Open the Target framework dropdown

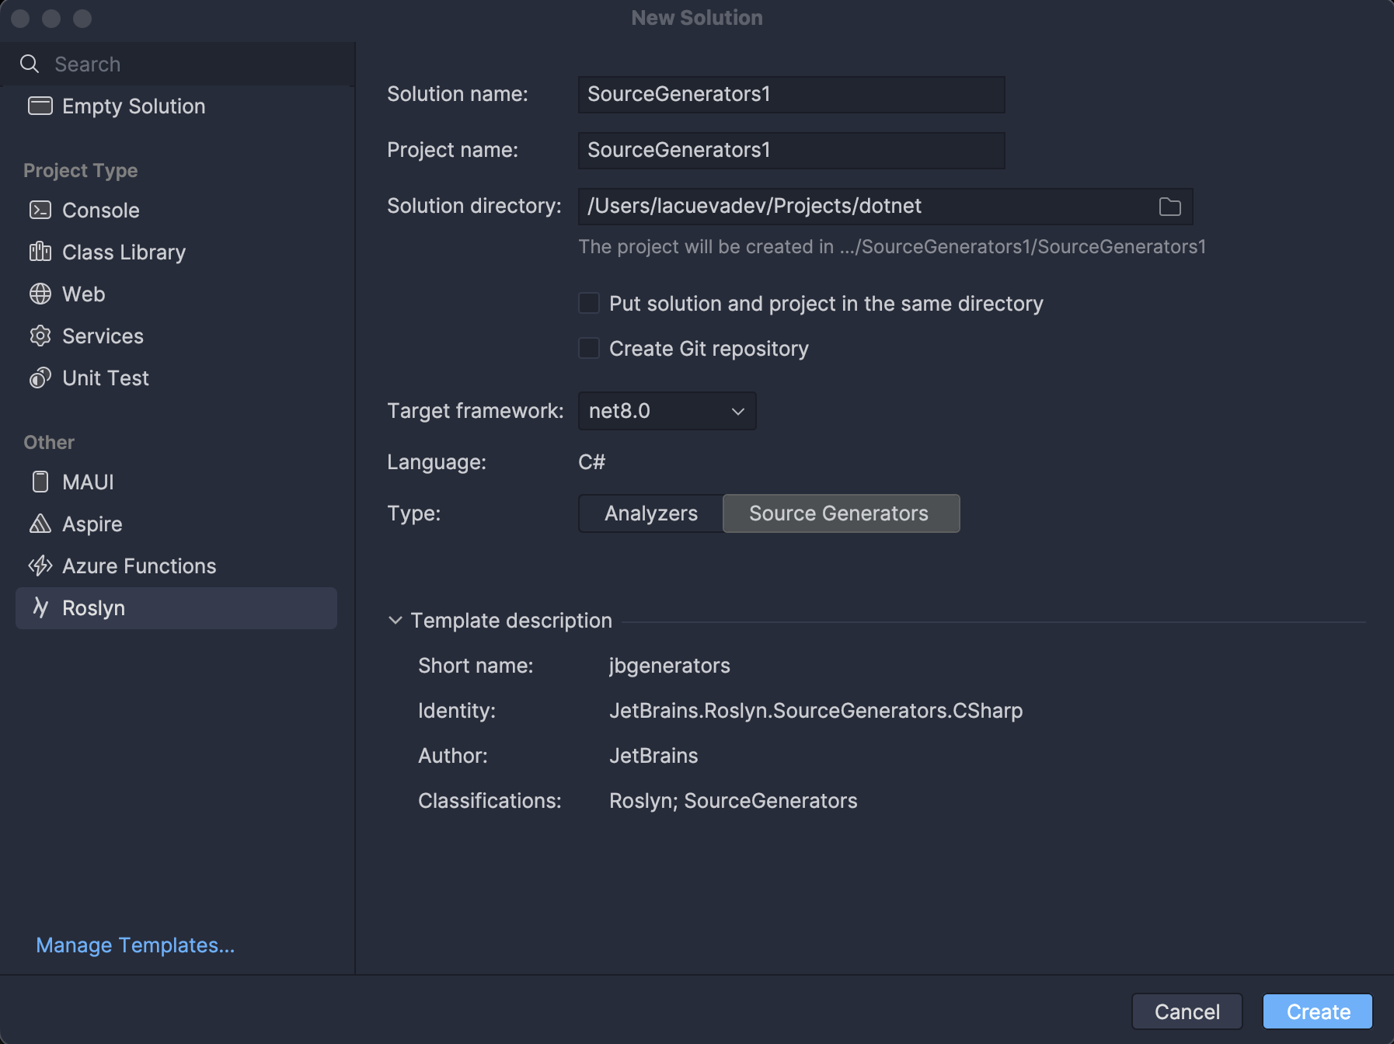(667, 411)
